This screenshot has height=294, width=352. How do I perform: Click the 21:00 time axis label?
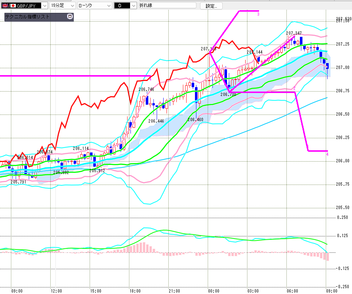coord(174,291)
